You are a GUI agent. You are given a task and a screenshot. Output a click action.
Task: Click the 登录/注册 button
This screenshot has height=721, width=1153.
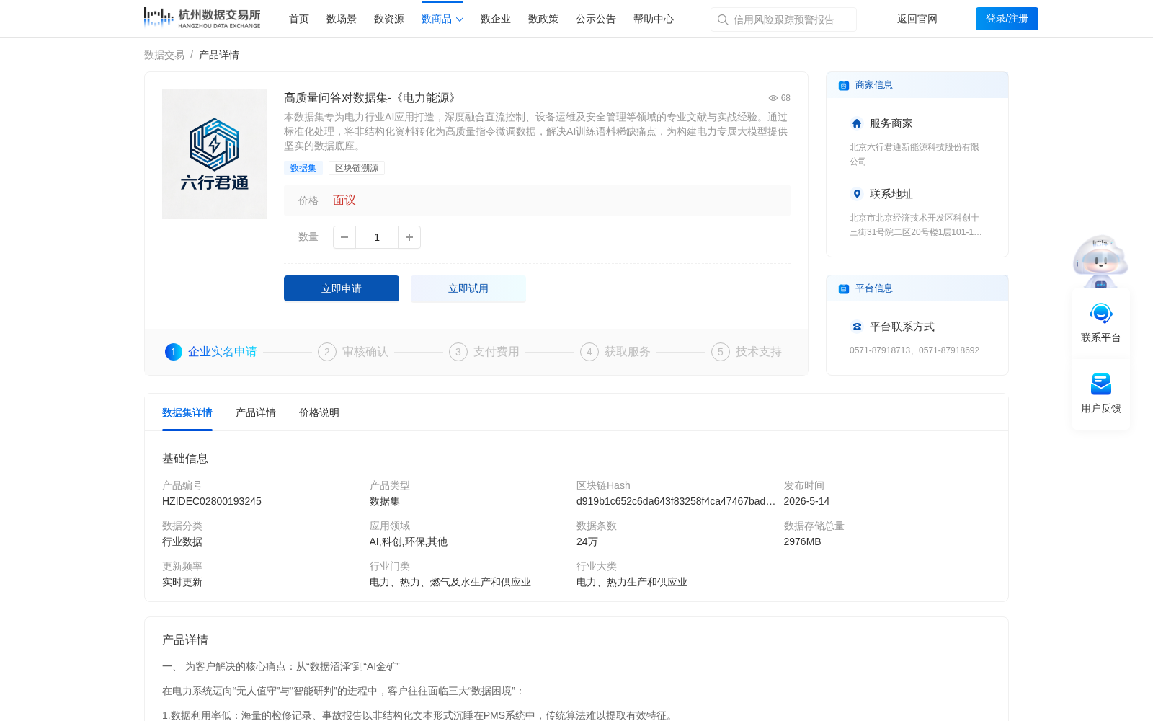[x=1007, y=19]
